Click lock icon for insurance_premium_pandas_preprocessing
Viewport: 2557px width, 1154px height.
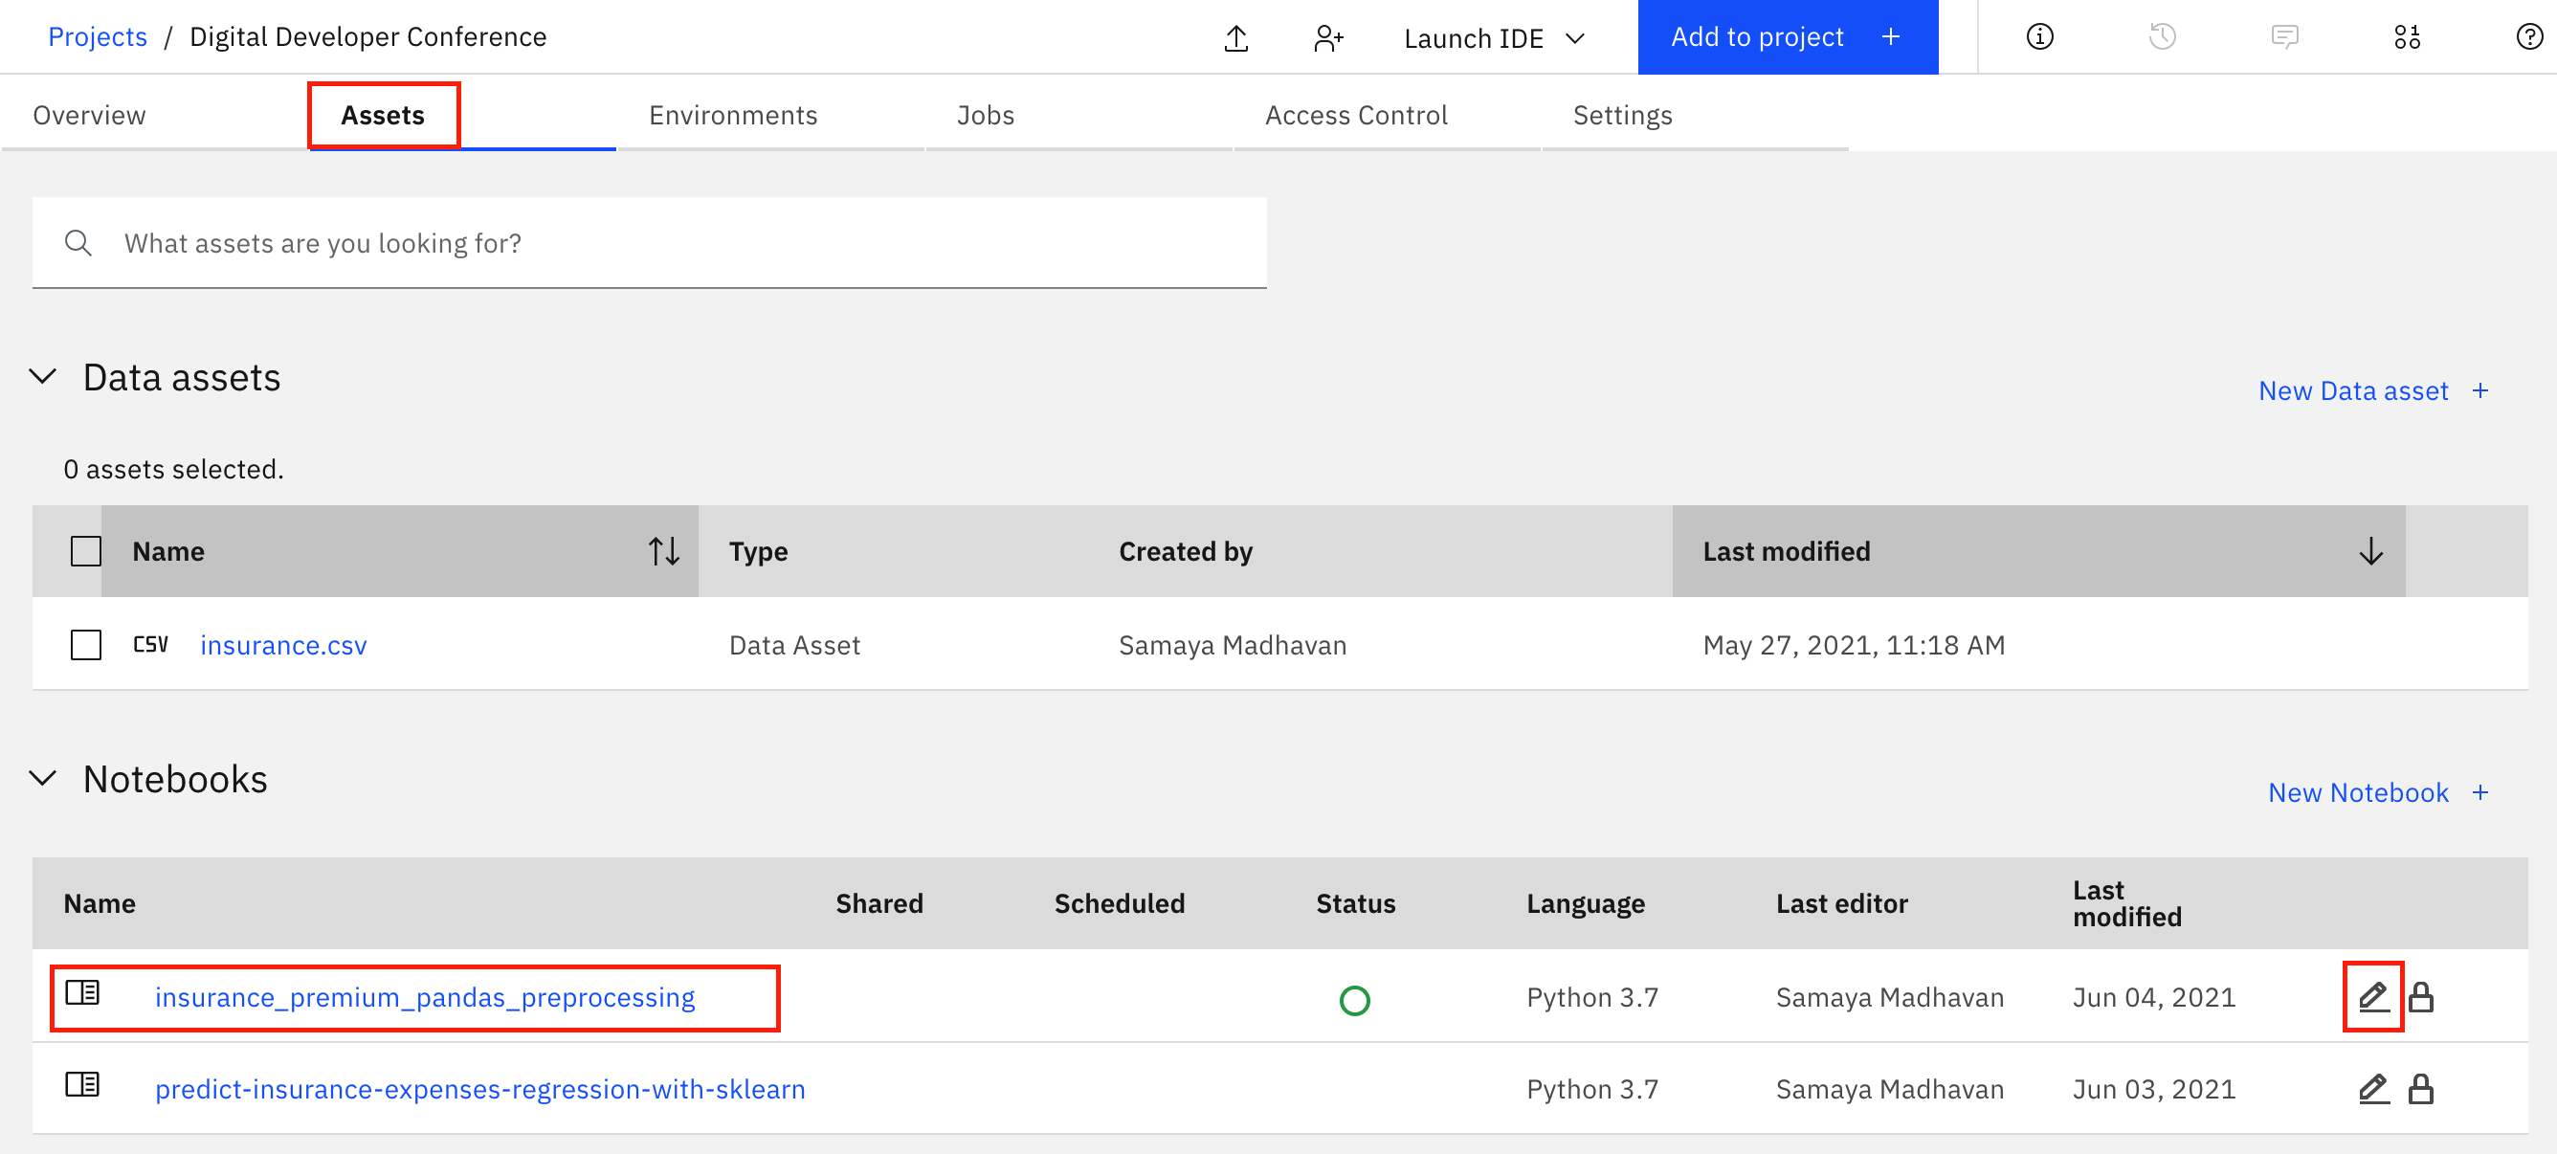(2421, 996)
